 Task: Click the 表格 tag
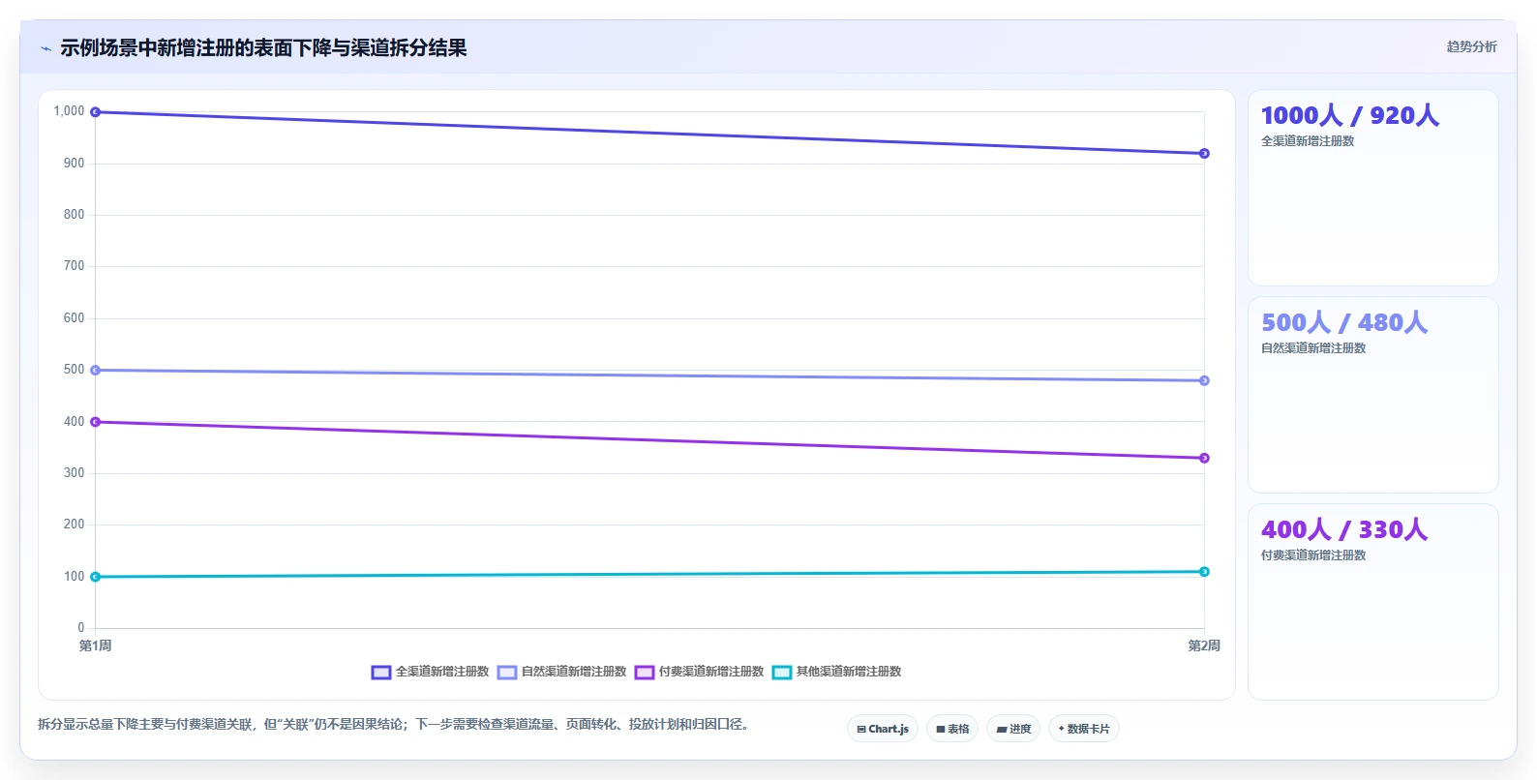pyautogui.click(x=952, y=729)
